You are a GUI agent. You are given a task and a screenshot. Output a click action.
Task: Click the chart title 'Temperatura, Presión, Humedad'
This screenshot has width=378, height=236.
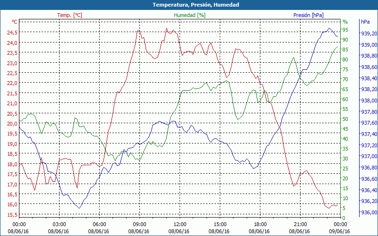196,5
